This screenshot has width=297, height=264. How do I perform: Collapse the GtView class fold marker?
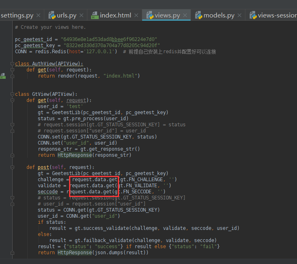pos(12,94)
